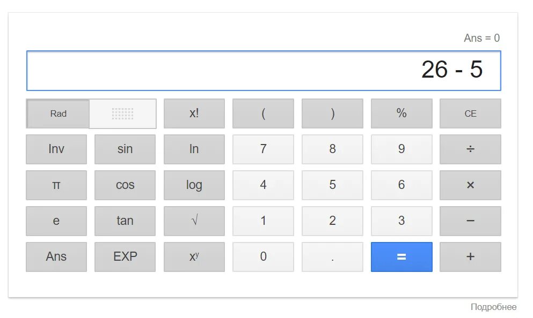
Task: Open the Подробнее link
Action: coord(493,307)
